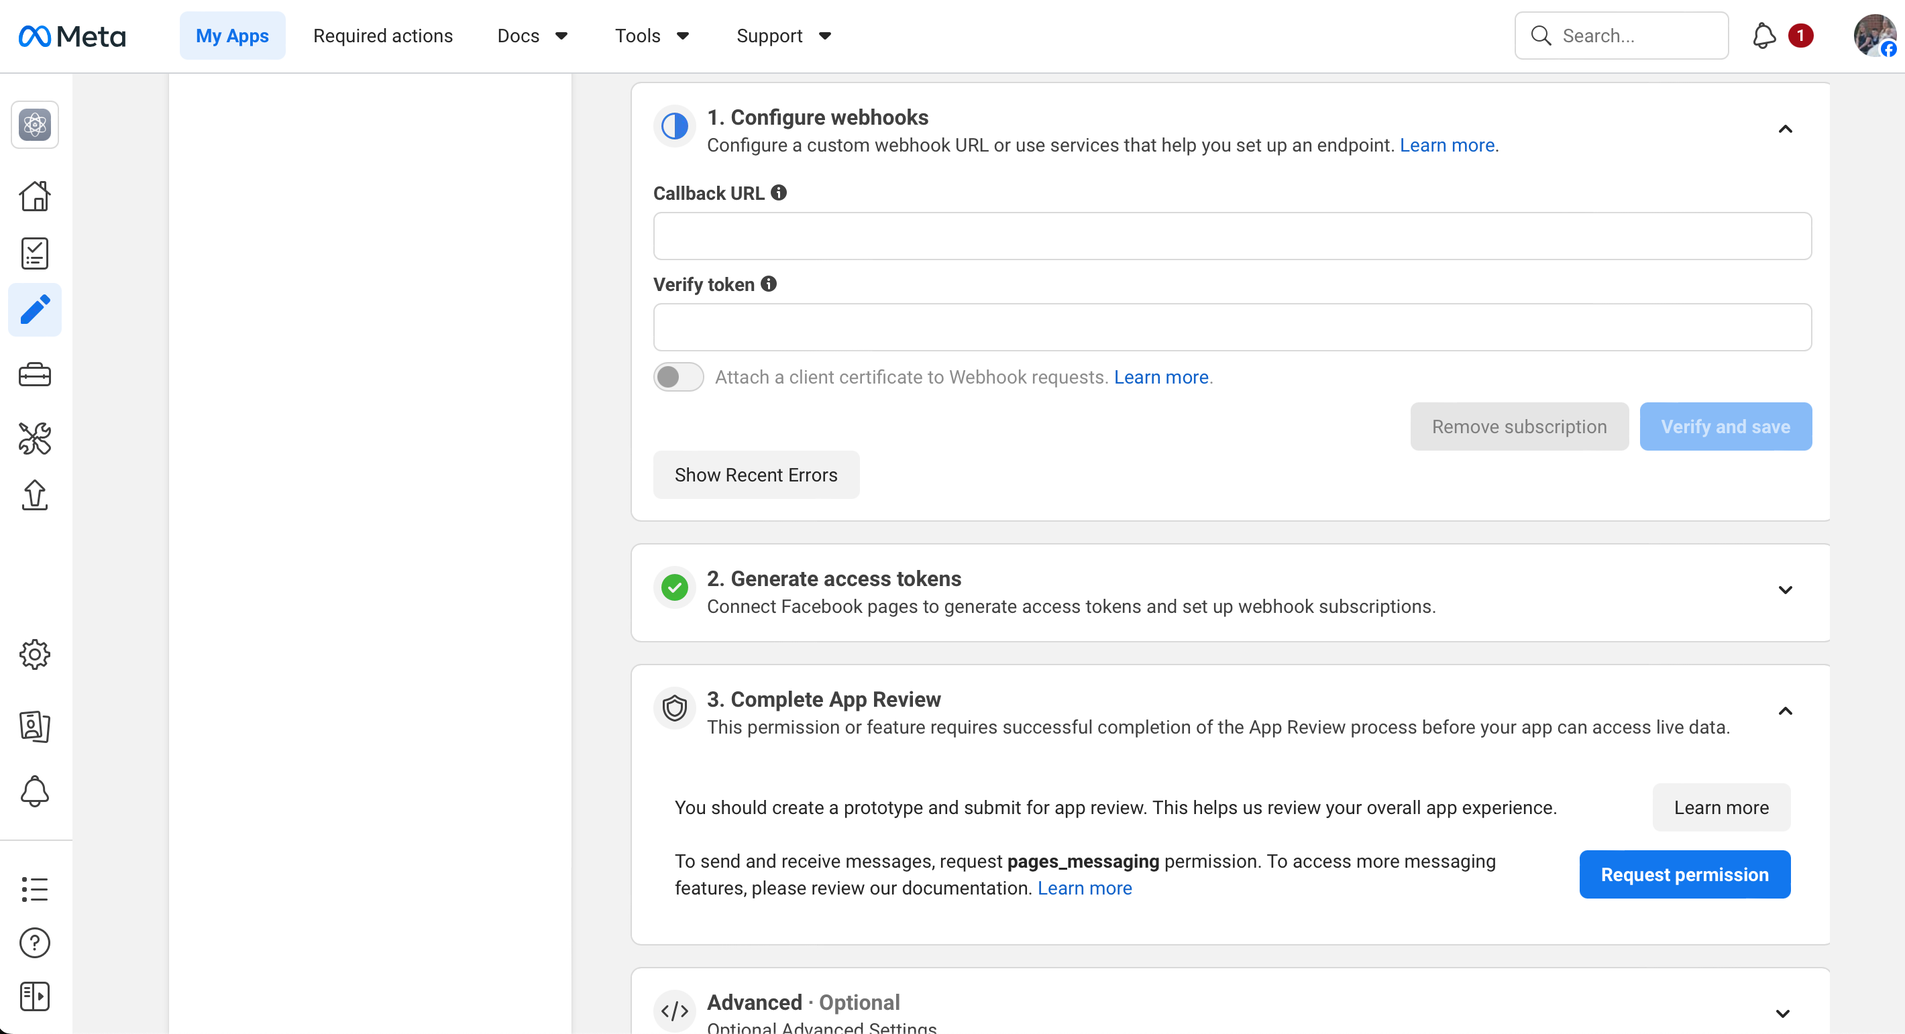Open Learn more link for client certificate
Viewport: 1905px width, 1034px height.
pos(1161,377)
